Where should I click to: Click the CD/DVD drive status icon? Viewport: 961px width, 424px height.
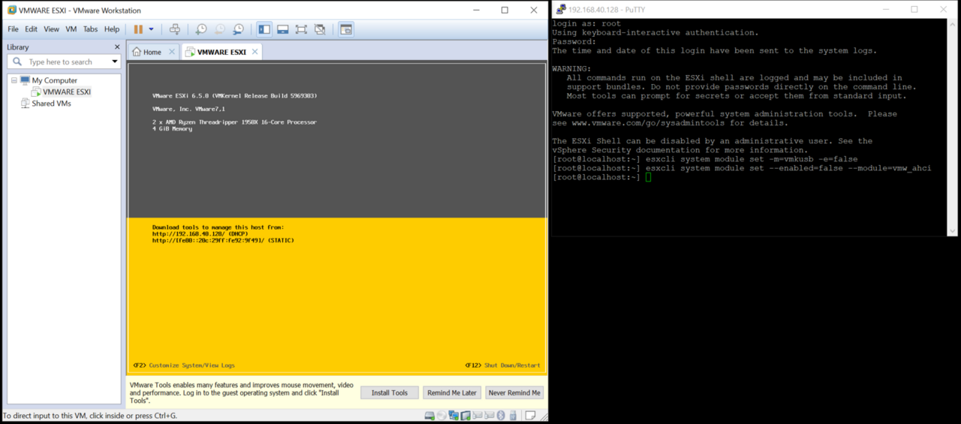coord(441,416)
